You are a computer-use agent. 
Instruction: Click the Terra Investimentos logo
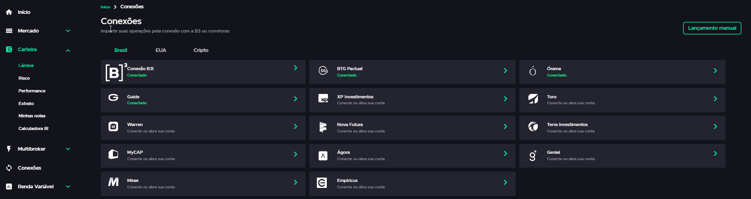[533, 126]
